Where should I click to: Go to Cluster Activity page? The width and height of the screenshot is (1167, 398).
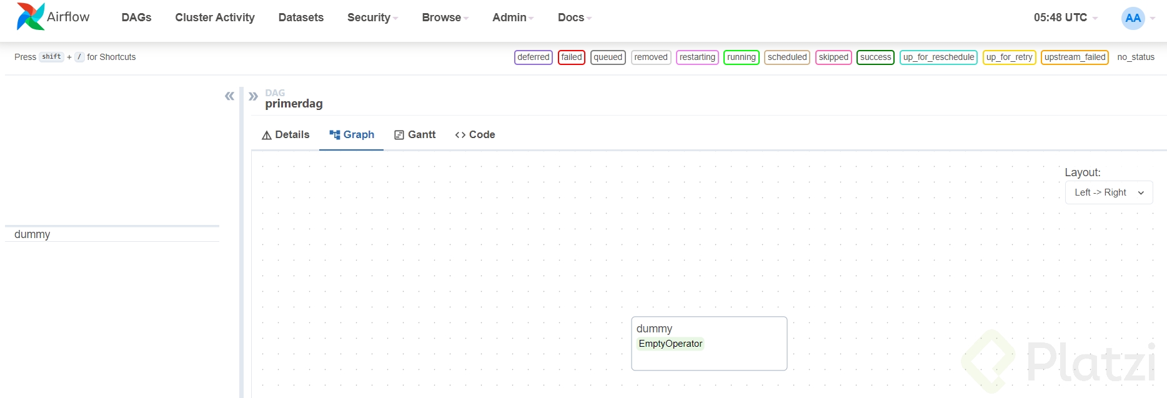click(215, 17)
